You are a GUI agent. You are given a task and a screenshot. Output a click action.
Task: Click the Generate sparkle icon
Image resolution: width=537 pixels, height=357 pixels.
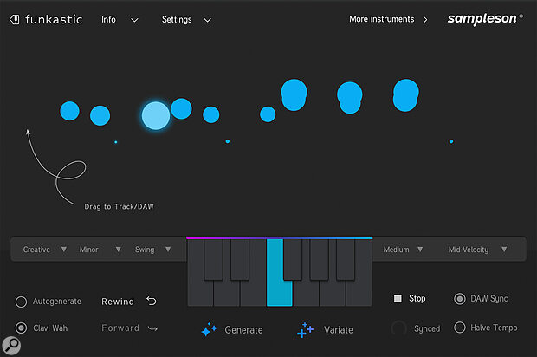tap(209, 330)
